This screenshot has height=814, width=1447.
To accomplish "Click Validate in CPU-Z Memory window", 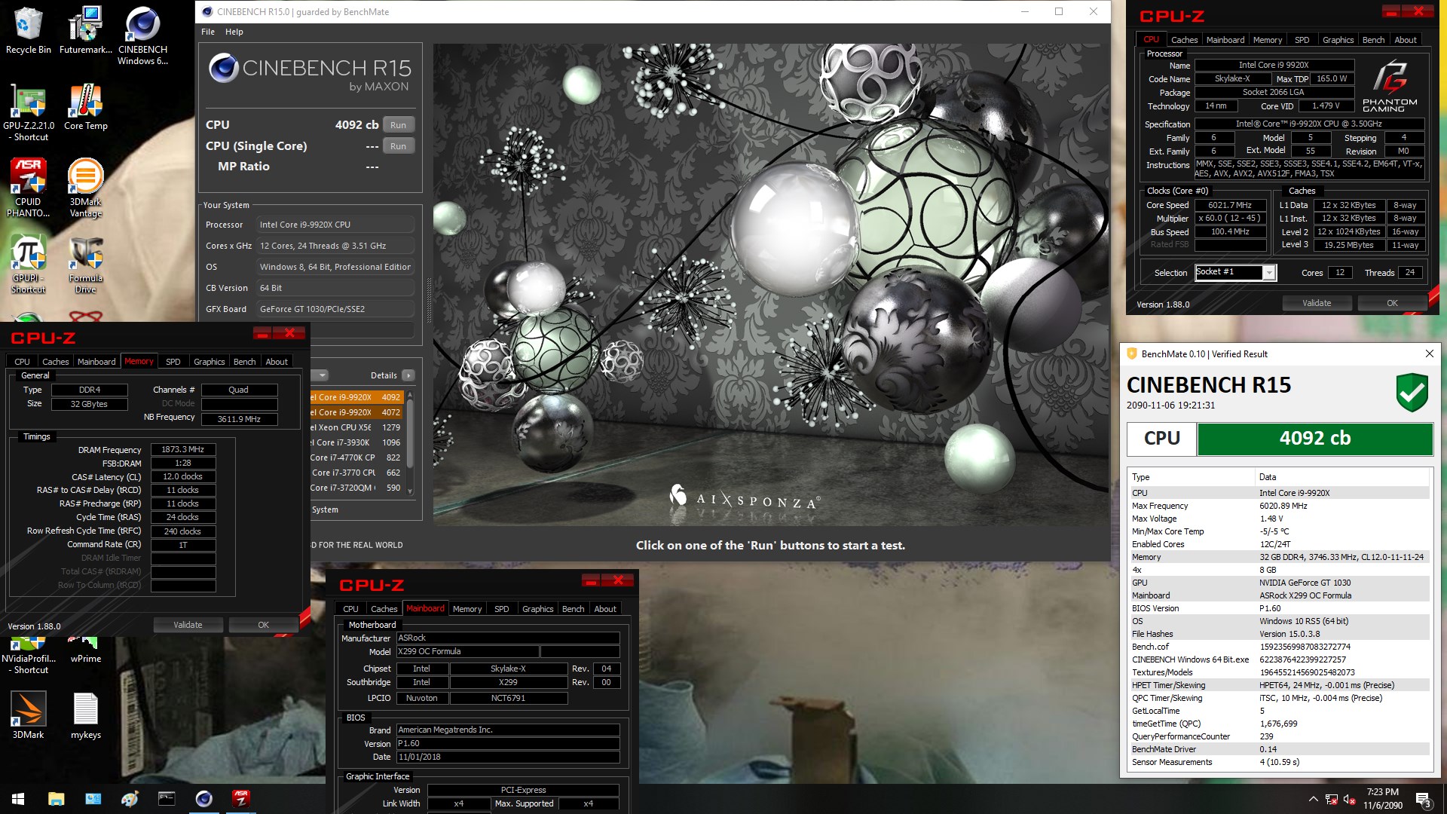I will click(x=188, y=625).
